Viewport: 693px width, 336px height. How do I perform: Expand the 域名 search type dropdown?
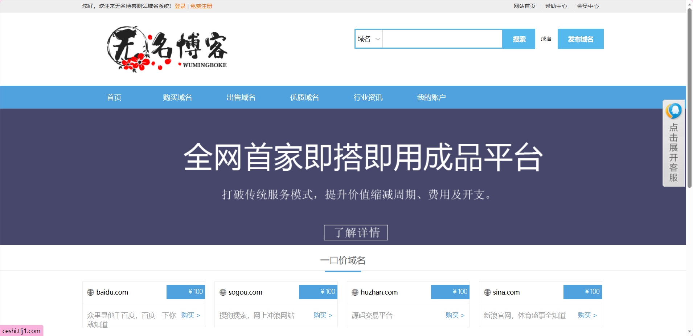click(x=368, y=39)
